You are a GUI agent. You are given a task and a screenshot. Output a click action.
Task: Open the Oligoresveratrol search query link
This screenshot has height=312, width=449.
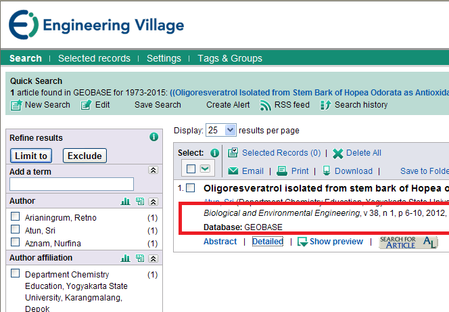click(x=309, y=93)
